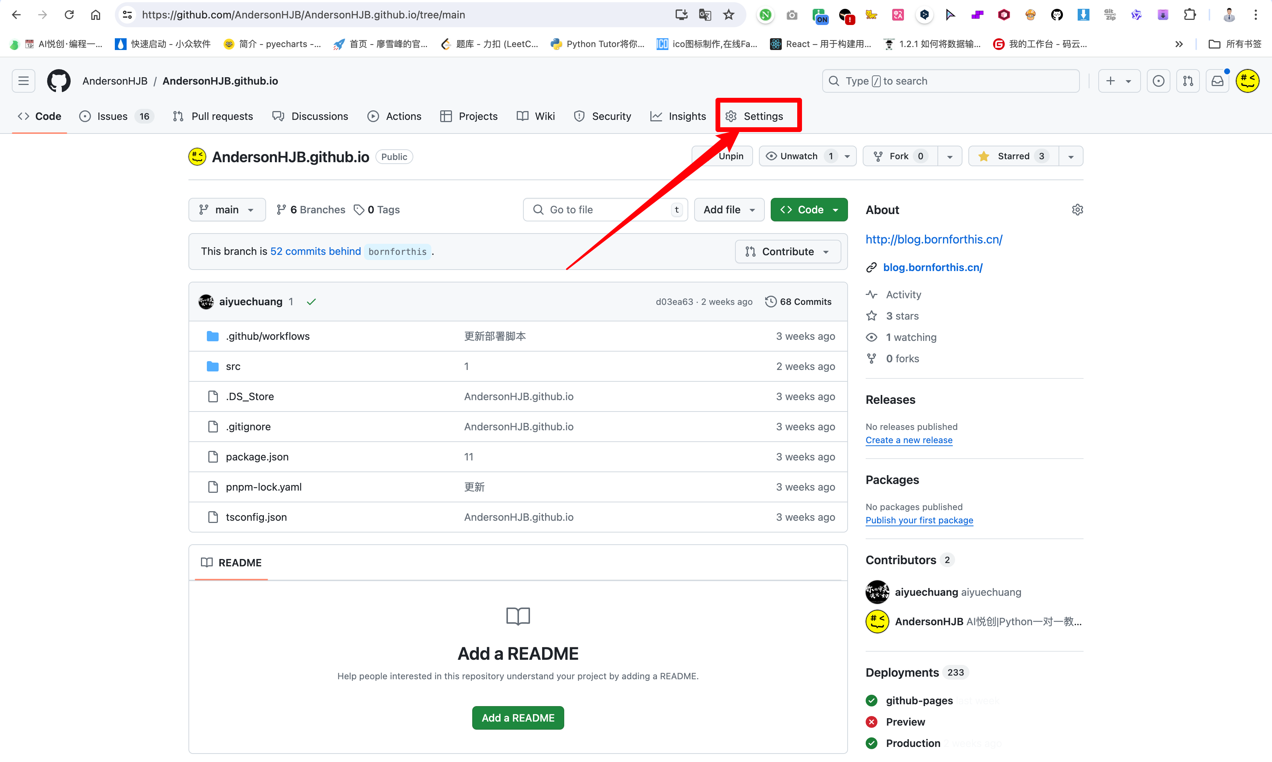Open the Unwatch notification options dropdown

click(807, 156)
